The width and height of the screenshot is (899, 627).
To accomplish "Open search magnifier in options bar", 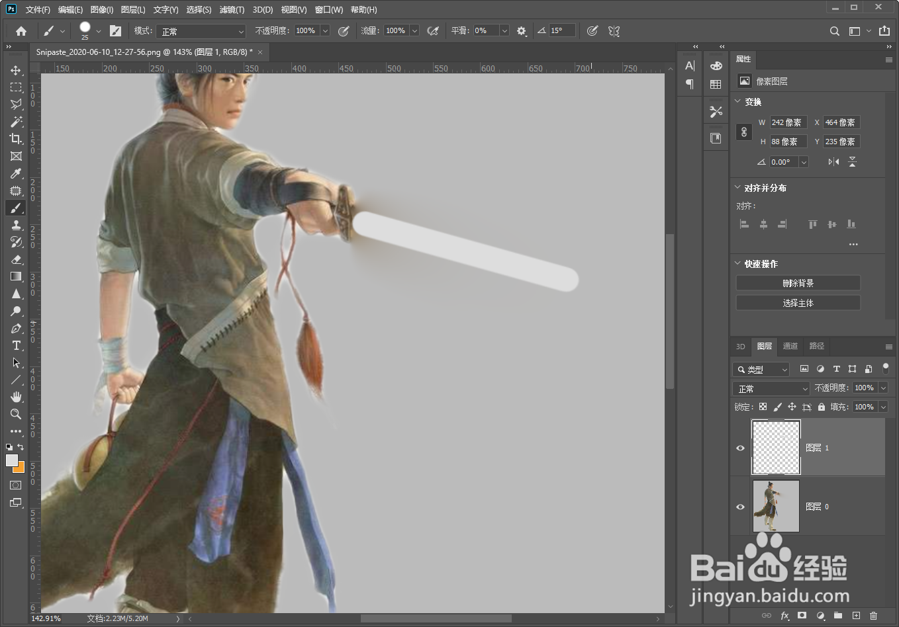I will tap(835, 31).
